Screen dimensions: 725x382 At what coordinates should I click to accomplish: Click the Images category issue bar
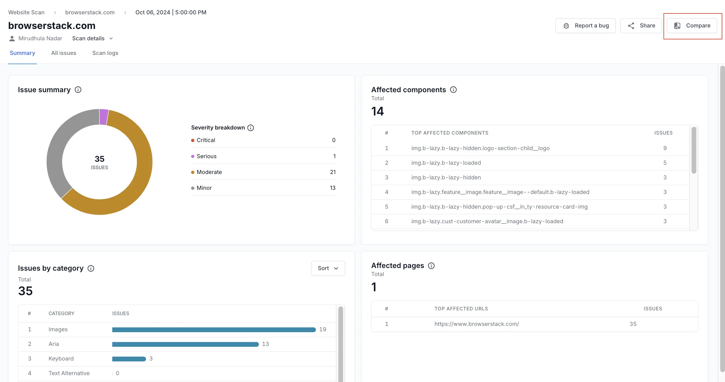[214, 329]
